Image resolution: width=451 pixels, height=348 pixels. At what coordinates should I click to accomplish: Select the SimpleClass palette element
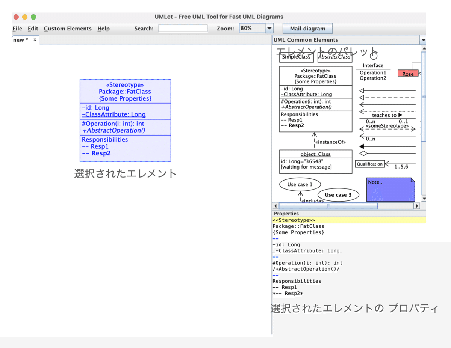[x=297, y=57]
